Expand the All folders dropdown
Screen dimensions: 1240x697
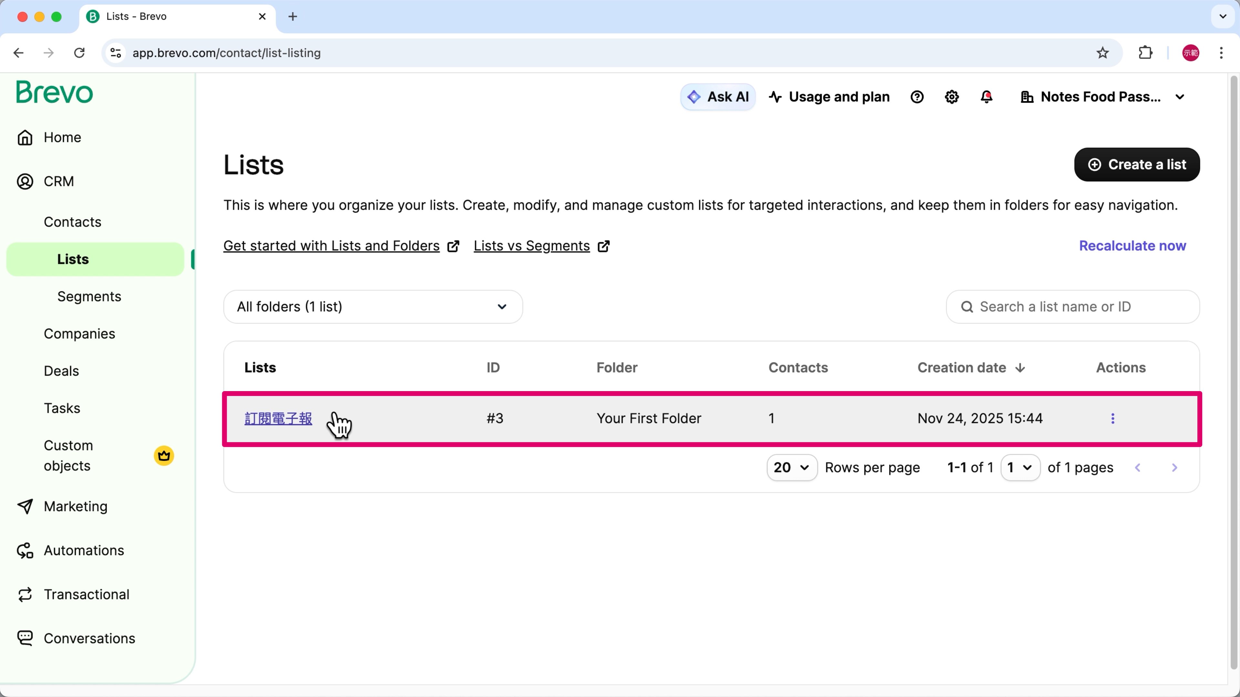373,307
